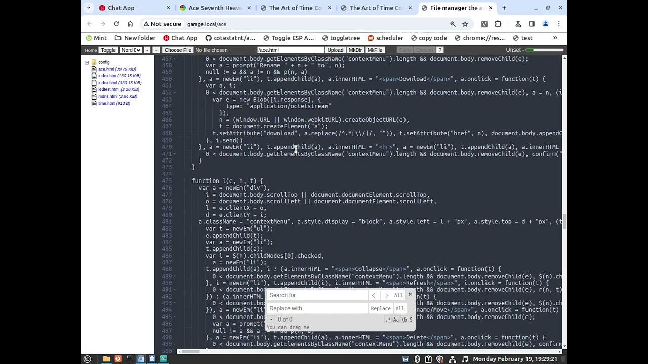Open the Mint bookmark
648x364 pixels.
(96, 38)
